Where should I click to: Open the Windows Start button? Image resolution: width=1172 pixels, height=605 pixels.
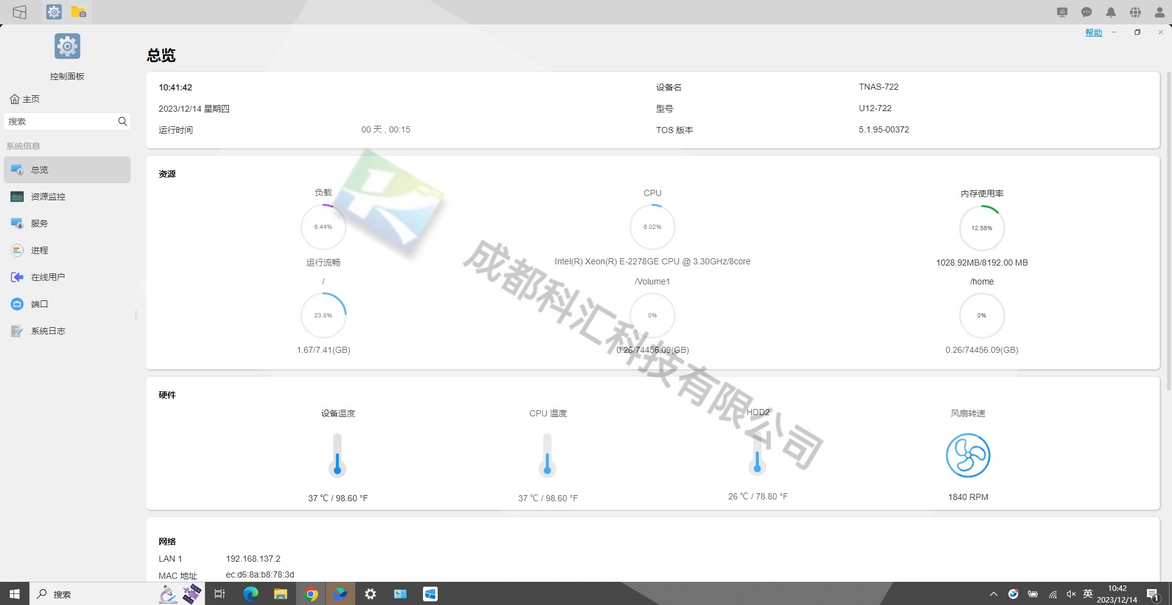[15, 594]
